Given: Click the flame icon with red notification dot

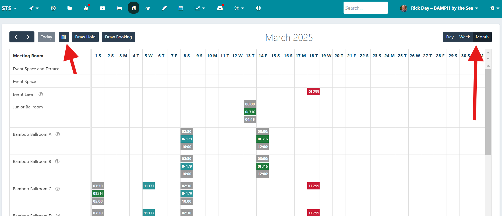Looking at the screenshot, I should [86, 8].
